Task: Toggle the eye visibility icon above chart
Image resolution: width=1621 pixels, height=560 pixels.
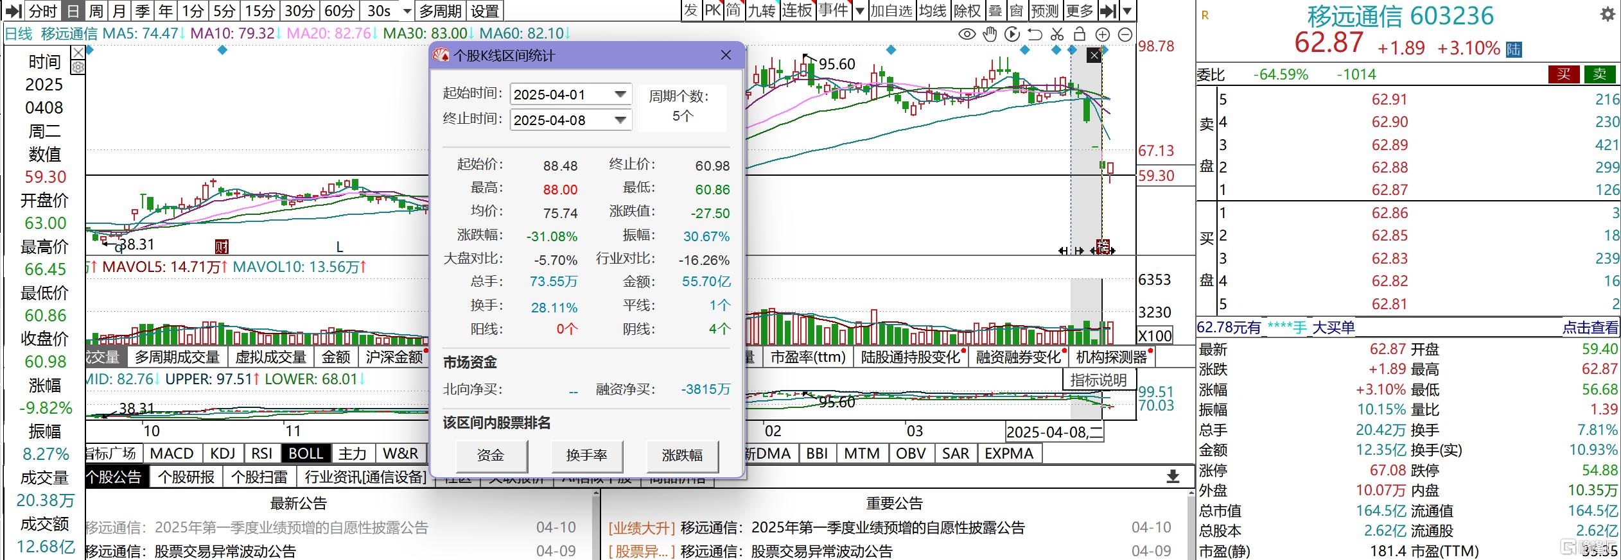Action: (967, 35)
